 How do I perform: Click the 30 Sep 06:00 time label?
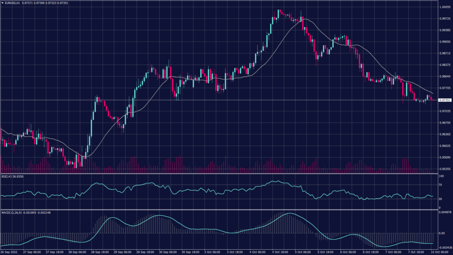166,252
